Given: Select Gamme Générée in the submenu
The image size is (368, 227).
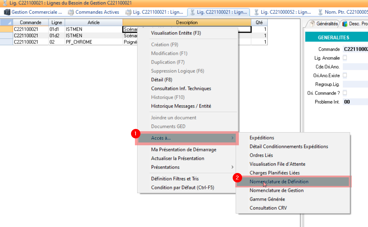Looking at the screenshot, I should [x=267, y=199].
